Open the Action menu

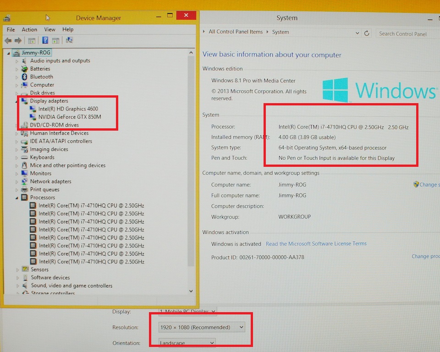pos(29,29)
